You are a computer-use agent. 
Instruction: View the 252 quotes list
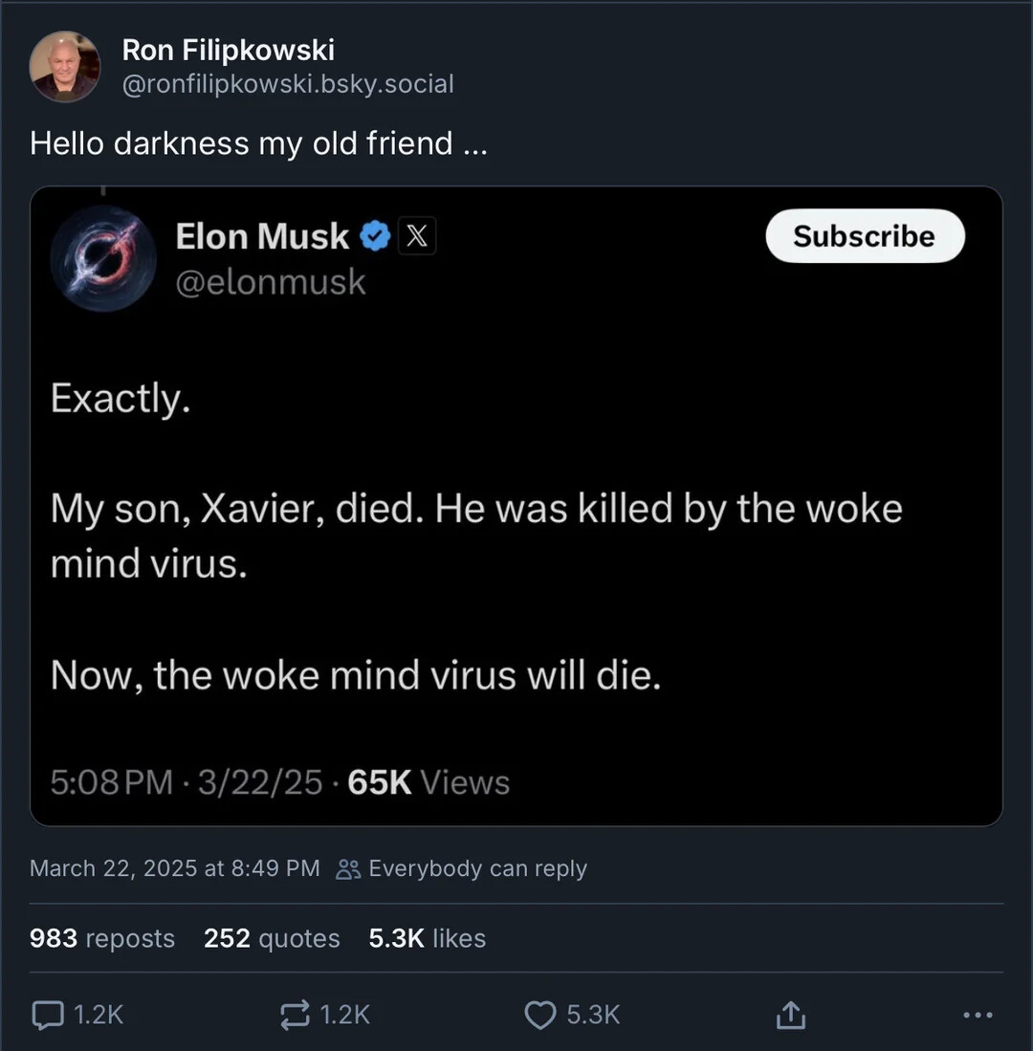(x=272, y=938)
